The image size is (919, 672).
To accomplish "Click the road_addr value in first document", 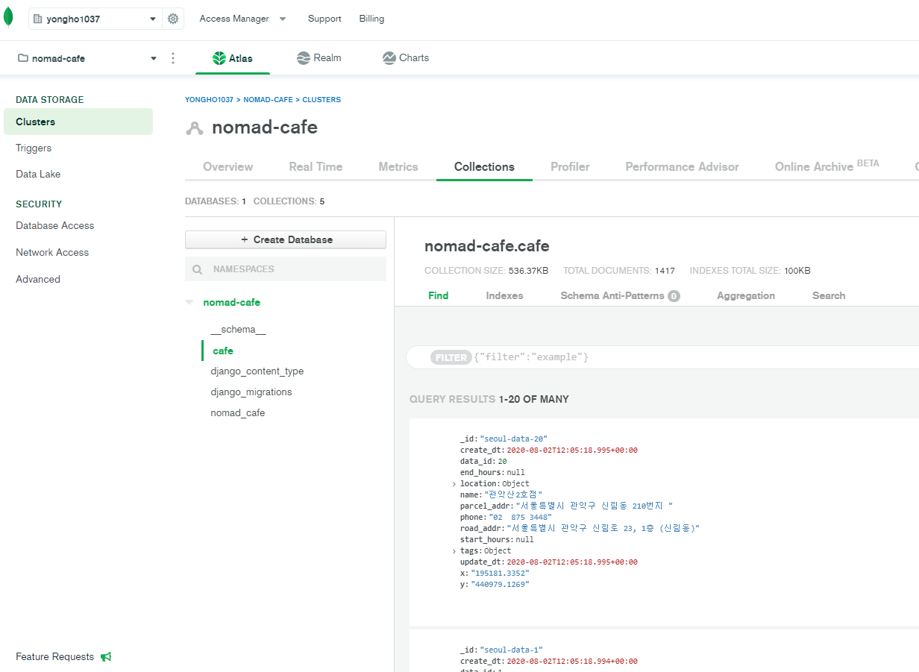I will coord(603,528).
